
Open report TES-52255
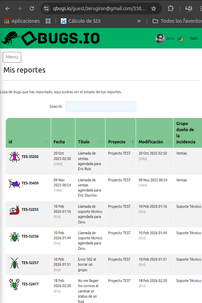click(30, 210)
